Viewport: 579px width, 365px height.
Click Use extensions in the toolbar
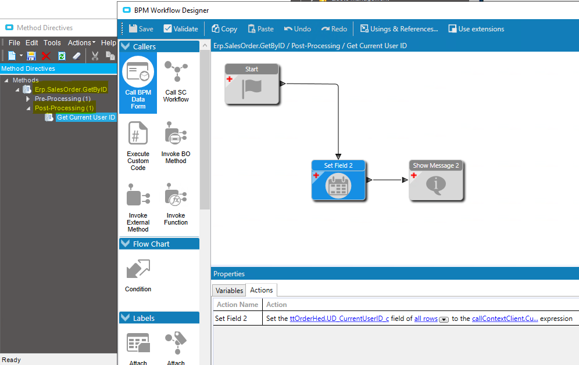click(x=476, y=29)
